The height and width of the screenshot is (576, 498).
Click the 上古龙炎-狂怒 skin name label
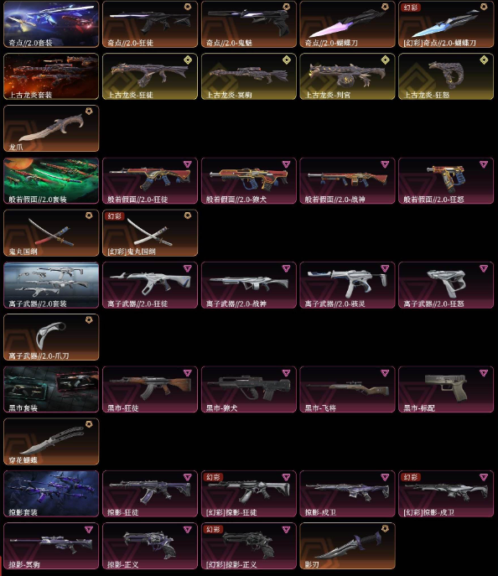point(427,95)
